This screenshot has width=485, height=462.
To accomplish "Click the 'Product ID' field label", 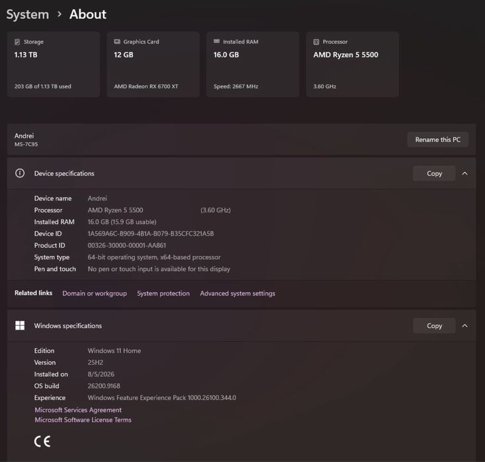I will pos(50,245).
